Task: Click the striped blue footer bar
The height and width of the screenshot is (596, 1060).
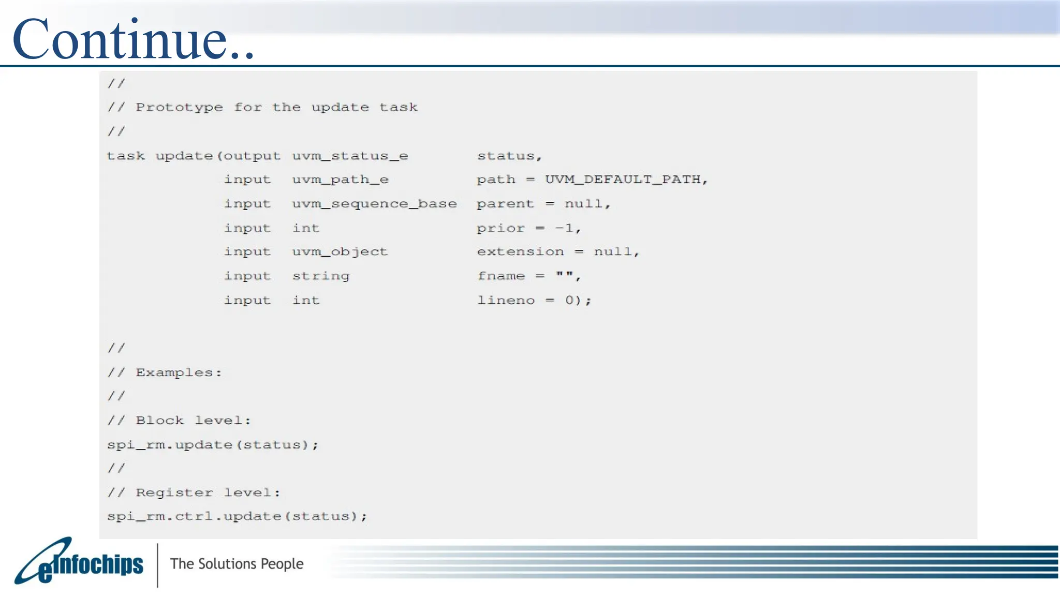Action: (x=725, y=561)
